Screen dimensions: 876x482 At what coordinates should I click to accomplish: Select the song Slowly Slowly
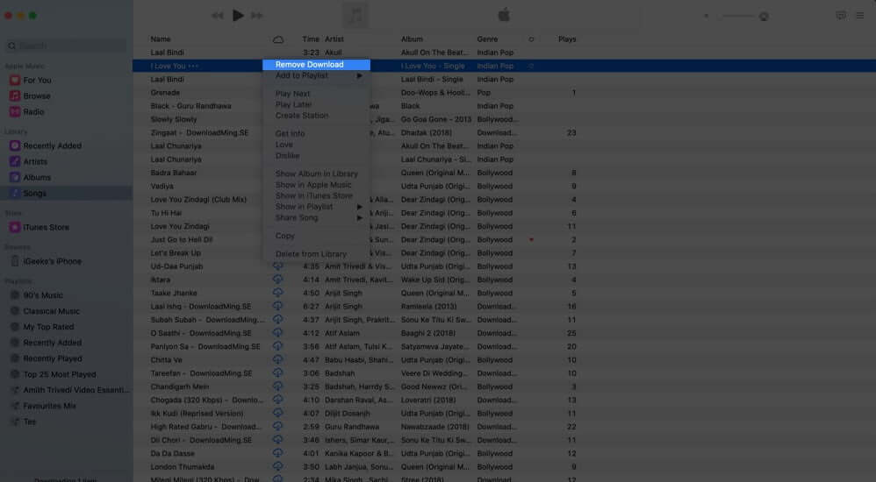point(174,119)
